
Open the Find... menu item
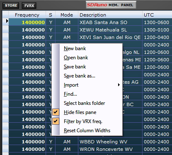pos(87,94)
